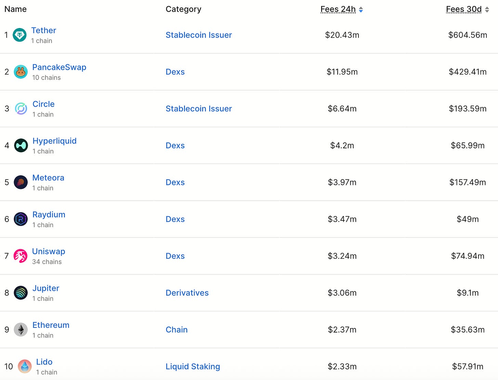Select Circle's $193.59m 30d fees value
Screen dimensions: 498x380
pyautogui.click(x=468, y=109)
